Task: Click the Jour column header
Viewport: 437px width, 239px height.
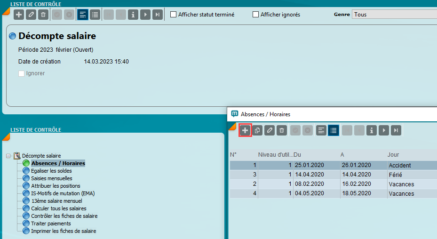Action: click(393, 154)
